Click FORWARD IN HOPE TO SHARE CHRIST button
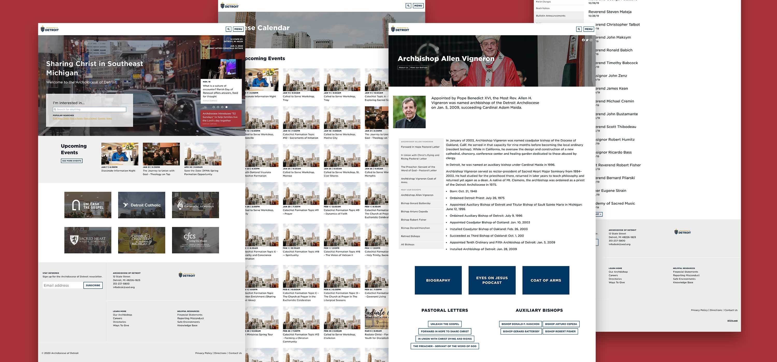This screenshot has width=777, height=362. 445,331
